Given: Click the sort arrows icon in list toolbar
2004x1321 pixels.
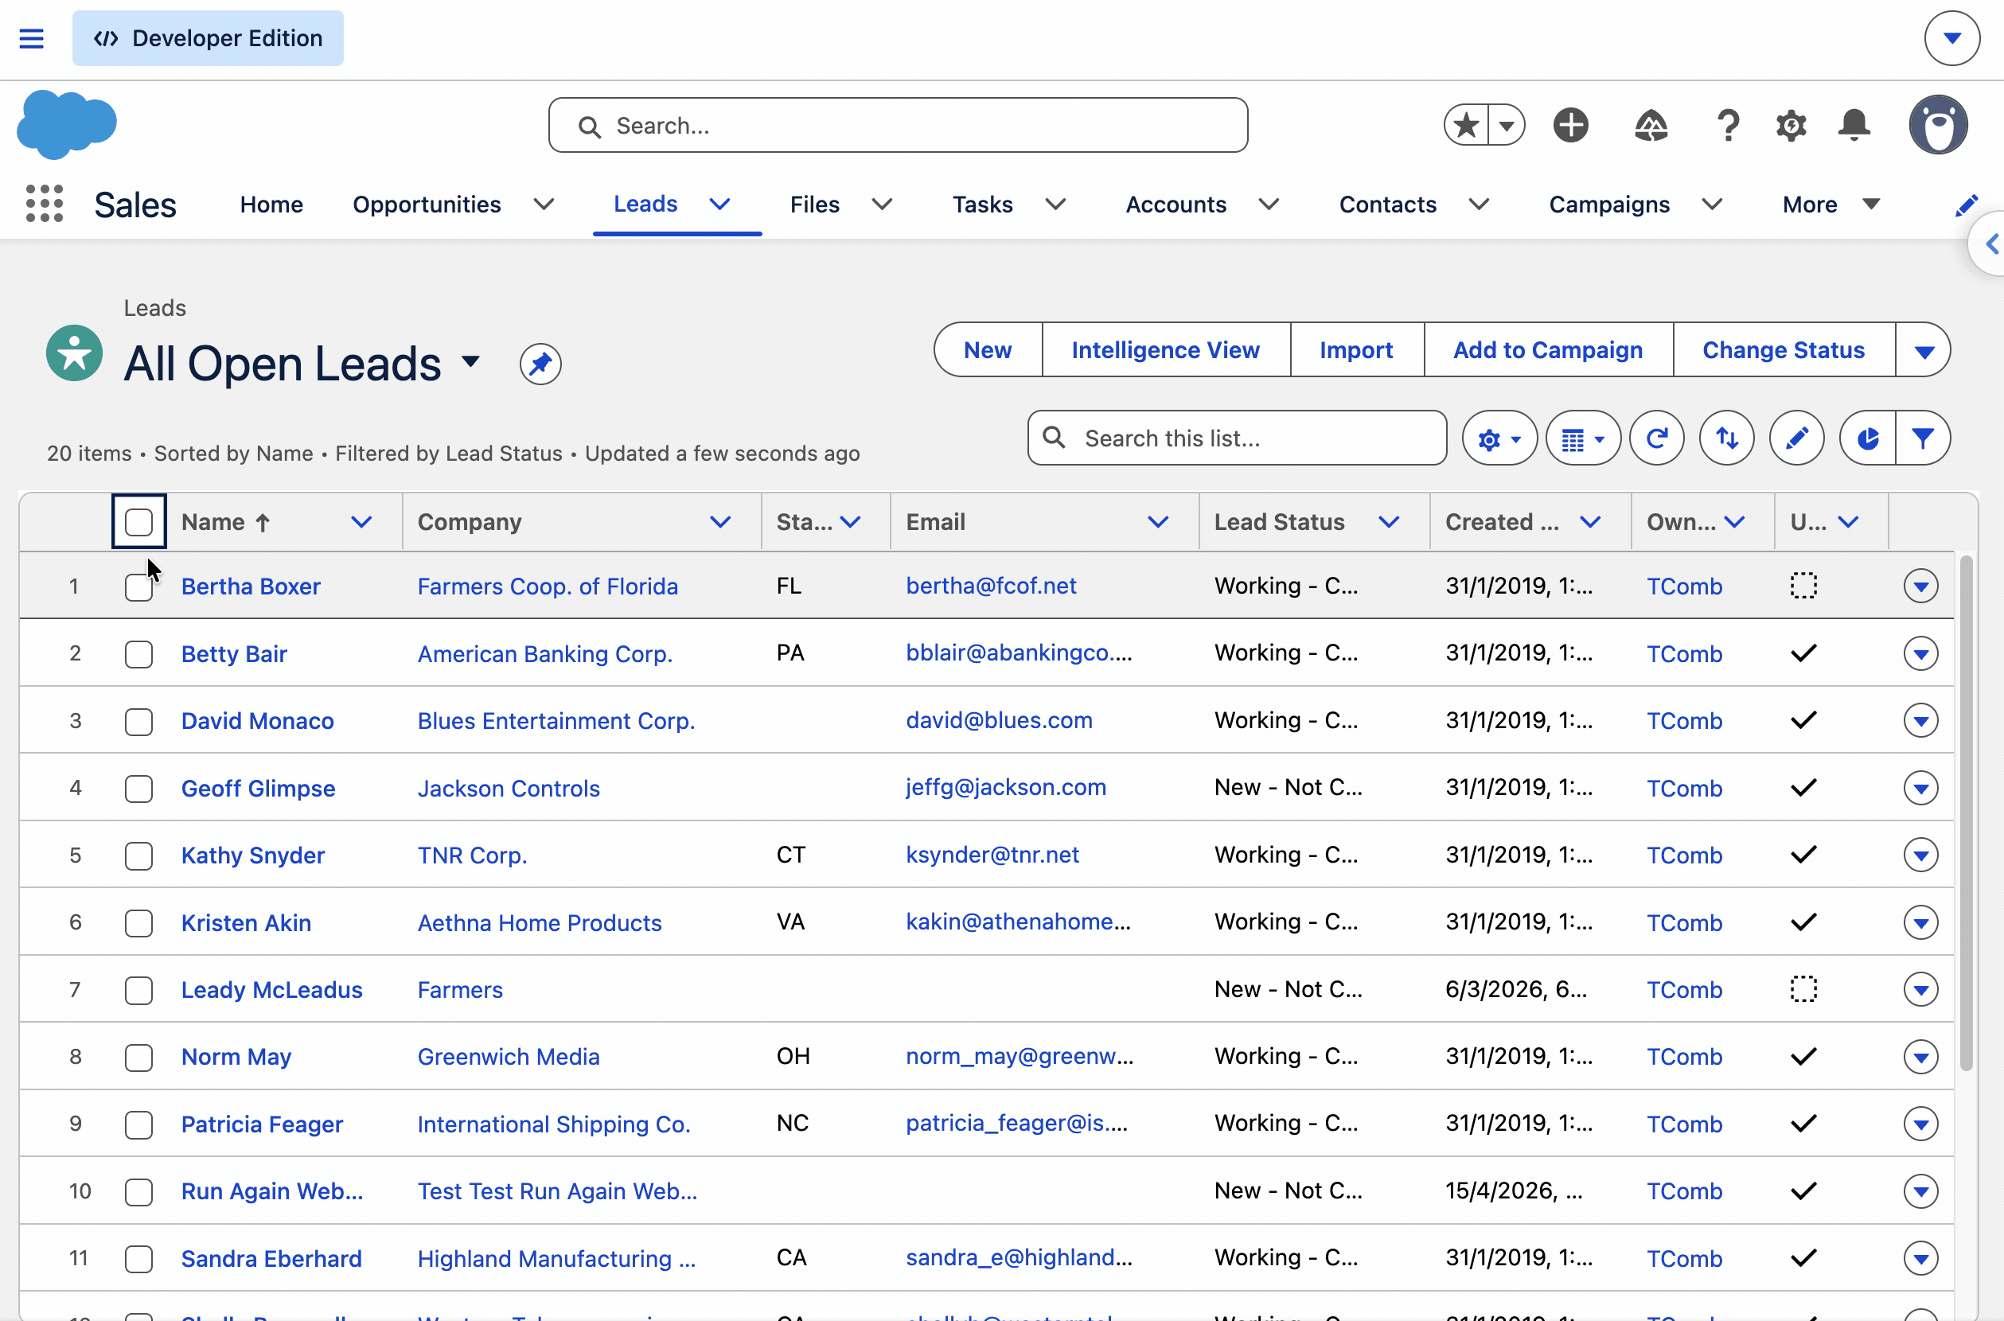Looking at the screenshot, I should point(1727,438).
